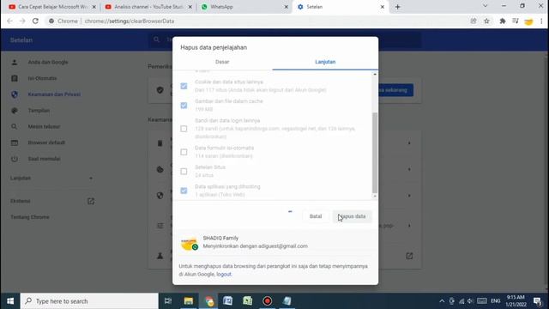This screenshot has height=309, width=549.
Task: Open the Chrome three-dot menu
Action: pyautogui.click(x=541, y=21)
